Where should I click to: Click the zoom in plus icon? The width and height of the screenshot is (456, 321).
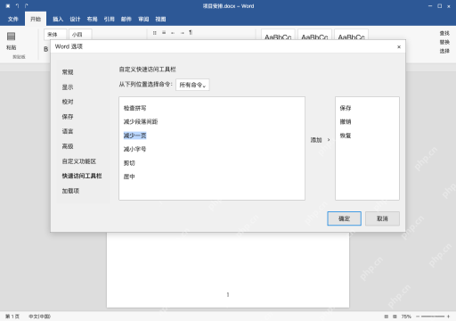click(448, 317)
